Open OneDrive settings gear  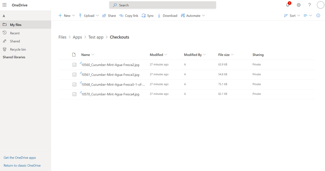click(298, 5)
